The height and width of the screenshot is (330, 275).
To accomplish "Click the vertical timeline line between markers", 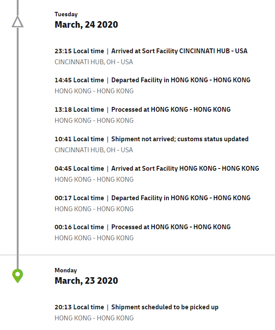I will click(18, 145).
